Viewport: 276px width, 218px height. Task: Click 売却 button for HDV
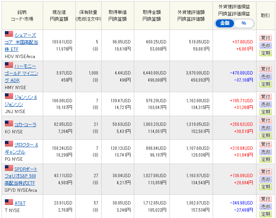pos(265,46)
